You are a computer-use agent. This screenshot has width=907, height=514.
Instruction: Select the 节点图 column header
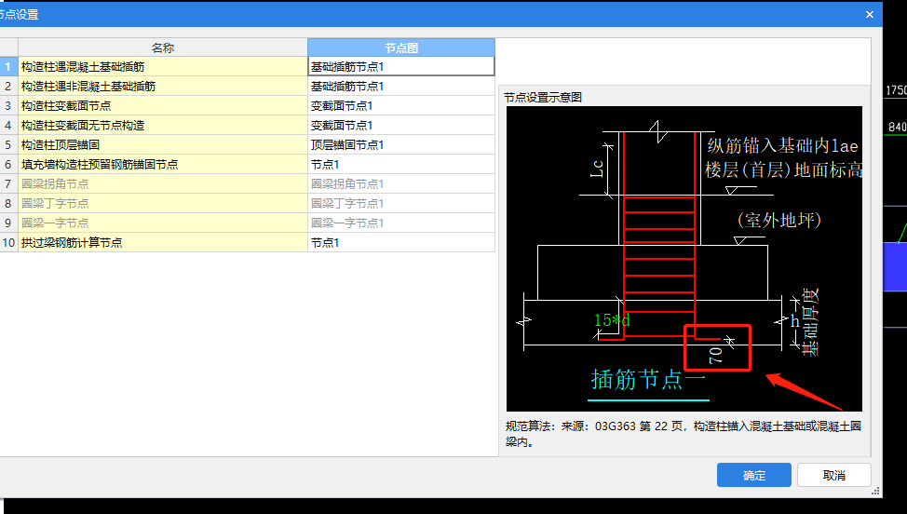400,48
